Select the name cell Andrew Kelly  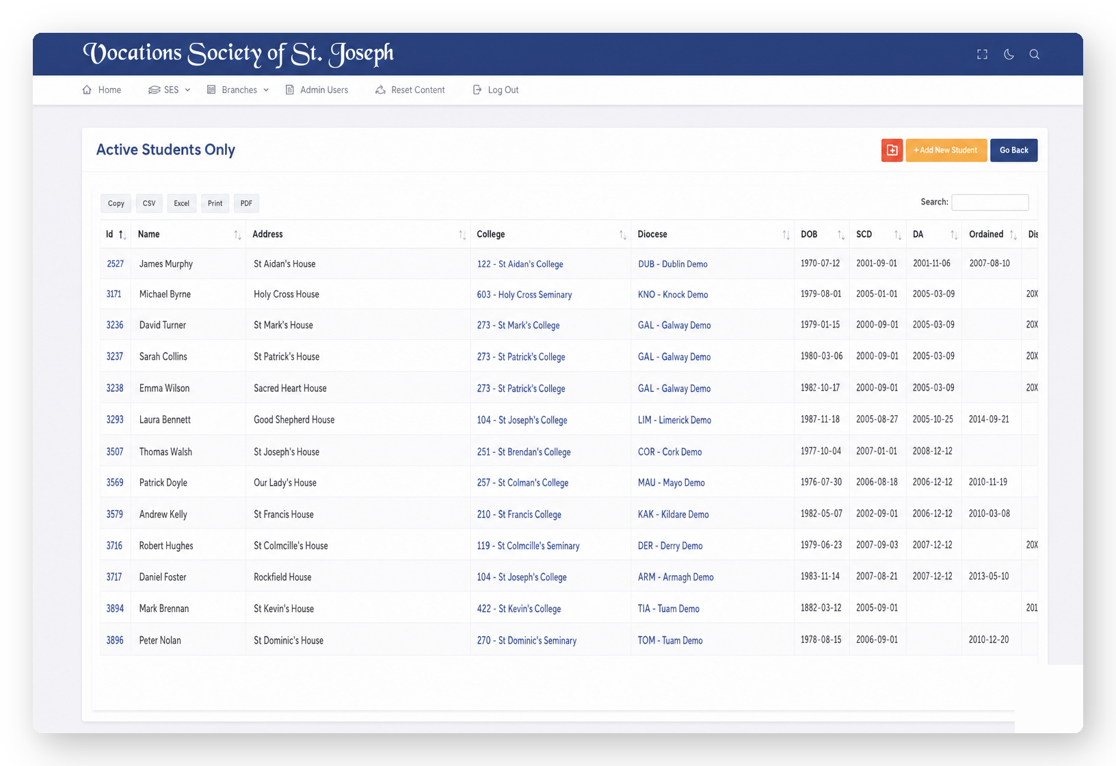coord(163,514)
